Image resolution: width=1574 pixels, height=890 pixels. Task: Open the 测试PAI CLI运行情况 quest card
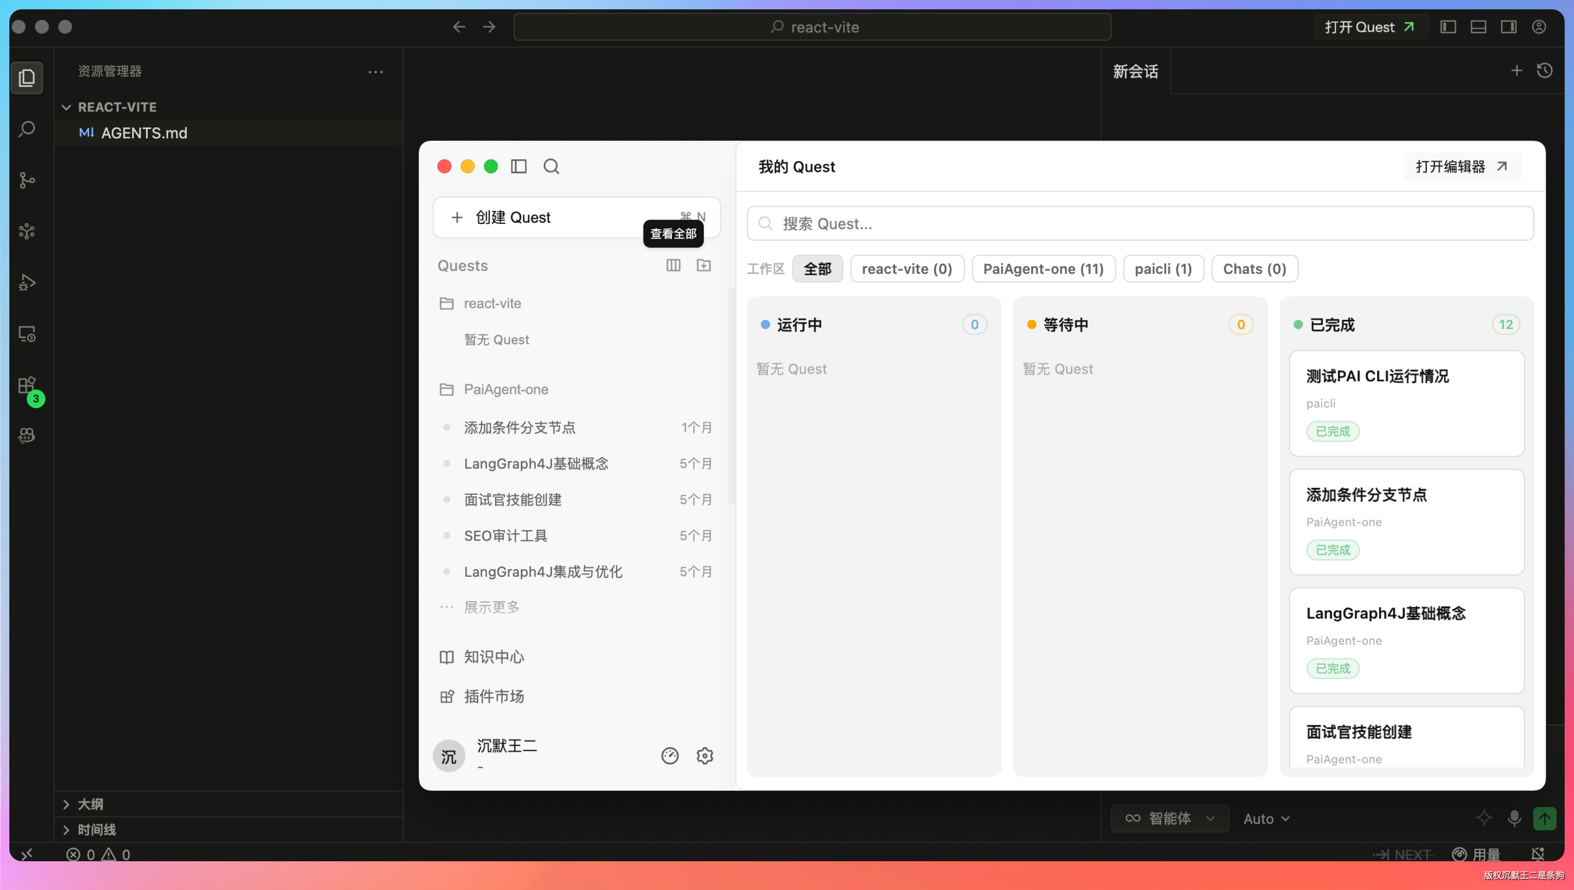pos(1406,403)
